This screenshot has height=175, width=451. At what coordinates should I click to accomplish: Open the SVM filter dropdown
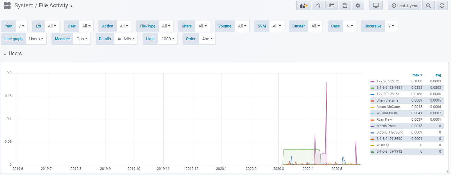point(277,26)
